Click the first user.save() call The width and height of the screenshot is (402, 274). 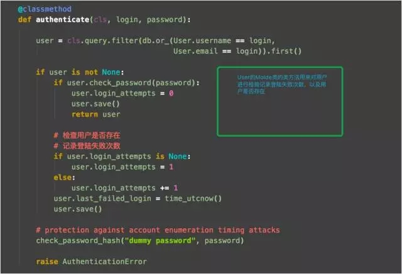(95, 104)
